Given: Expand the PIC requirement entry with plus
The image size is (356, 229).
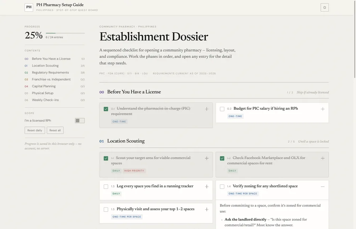Looking at the screenshot, I should [x=206, y=109].
